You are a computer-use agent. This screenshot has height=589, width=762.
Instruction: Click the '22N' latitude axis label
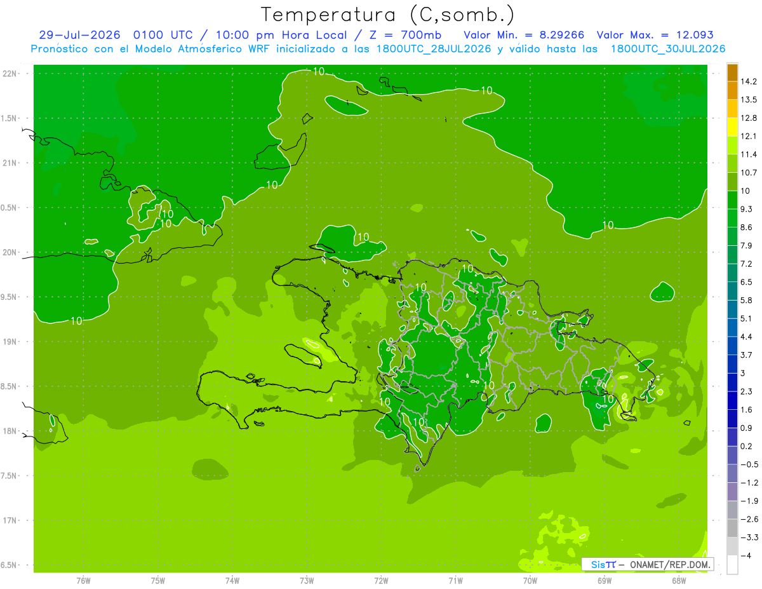point(10,74)
